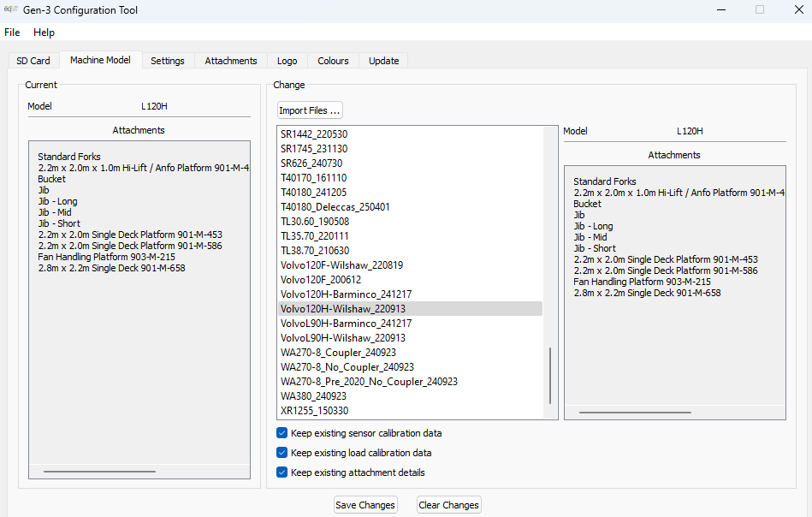The height and width of the screenshot is (517, 812).
Task: Click the model list vertical scrollbar thumb
Action: pyautogui.click(x=550, y=376)
